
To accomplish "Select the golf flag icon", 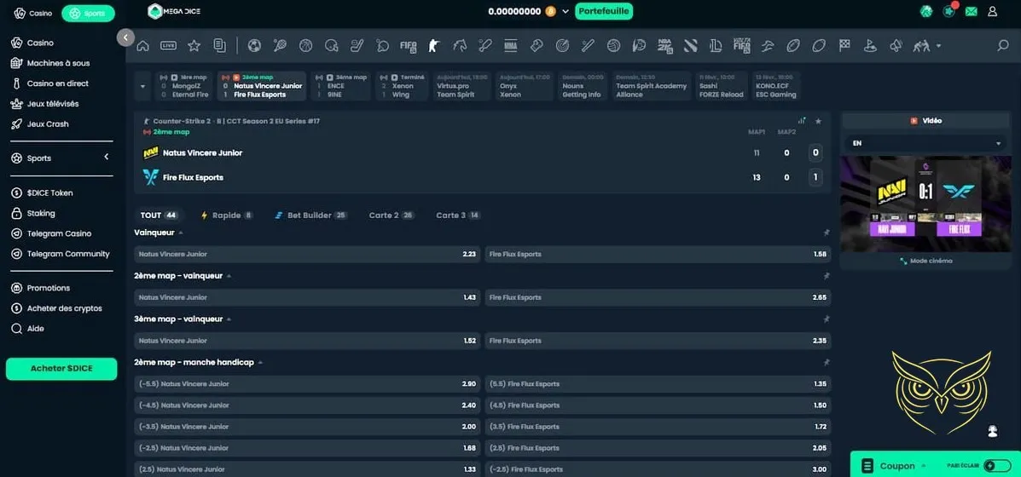I will click(870, 45).
